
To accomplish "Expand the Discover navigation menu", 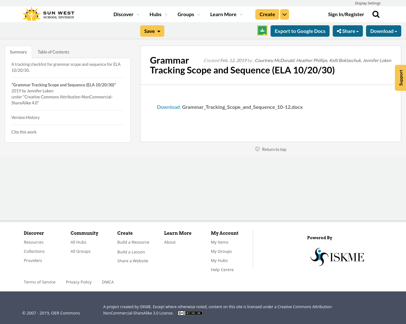I will click(126, 14).
